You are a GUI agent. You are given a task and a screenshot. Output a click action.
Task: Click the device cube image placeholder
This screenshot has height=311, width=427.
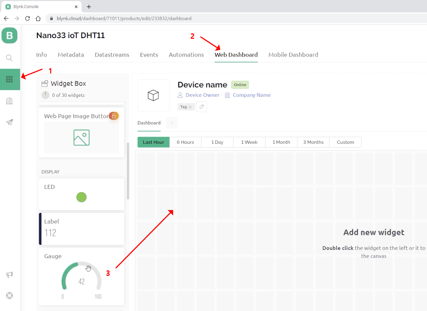tap(153, 95)
